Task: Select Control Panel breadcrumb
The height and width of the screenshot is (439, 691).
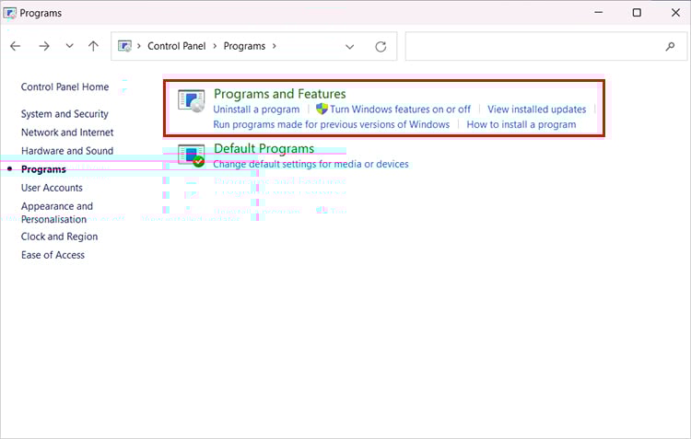Action: (176, 46)
